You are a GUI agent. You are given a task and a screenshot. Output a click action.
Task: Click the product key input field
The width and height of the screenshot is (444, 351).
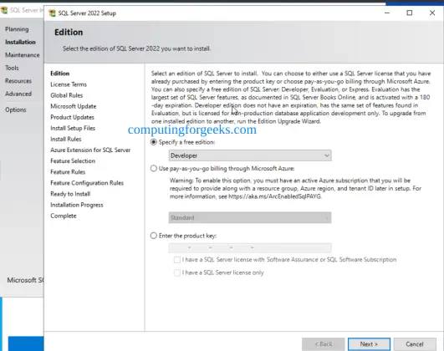click(250, 247)
